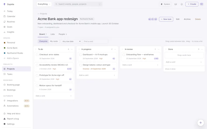Click the plus icon beside Add a Space

point(4,58)
